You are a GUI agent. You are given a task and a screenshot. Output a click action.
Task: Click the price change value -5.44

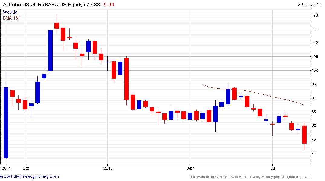tap(108, 5)
